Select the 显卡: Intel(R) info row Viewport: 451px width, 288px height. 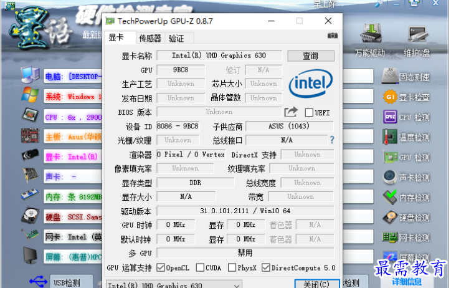(x=73, y=157)
